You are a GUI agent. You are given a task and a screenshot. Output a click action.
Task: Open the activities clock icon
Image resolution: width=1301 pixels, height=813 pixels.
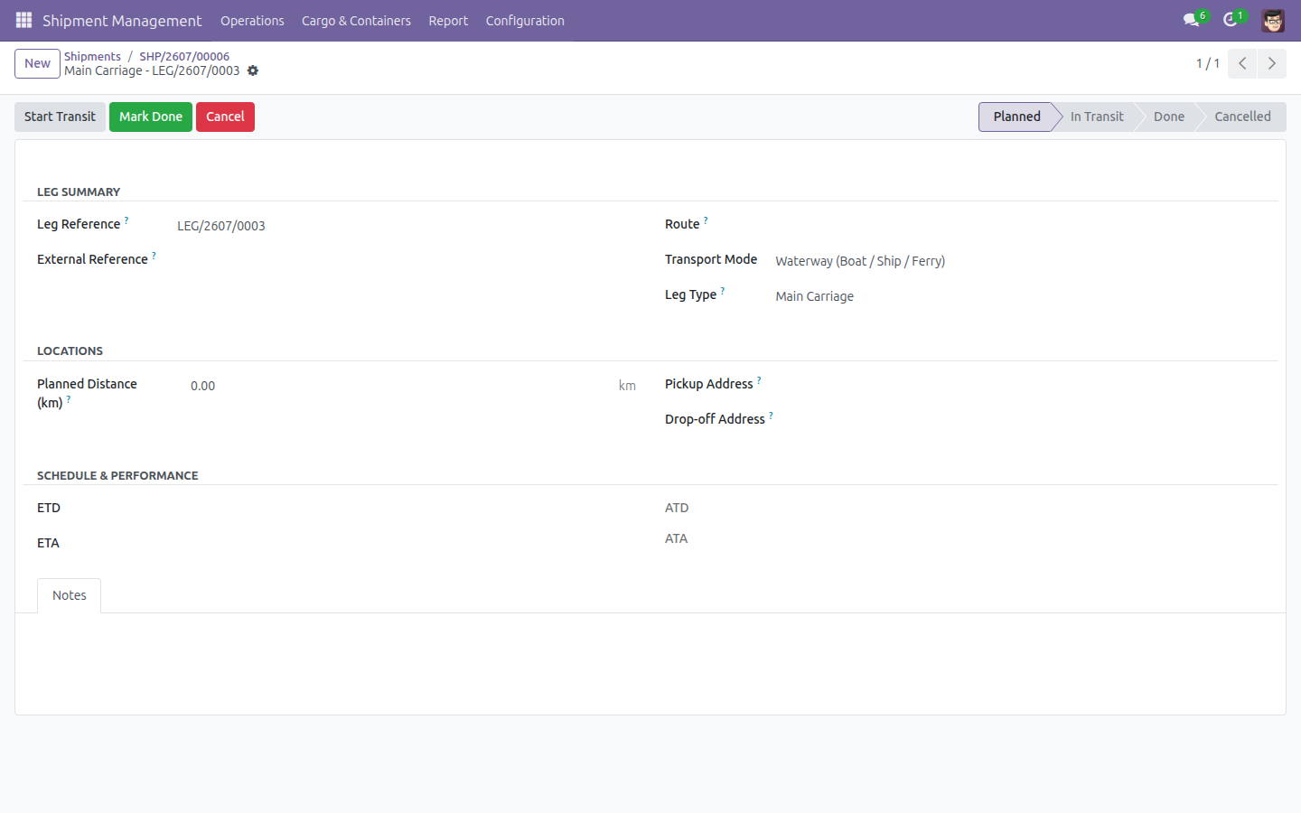pyautogui.click(x=1230, y=20)
